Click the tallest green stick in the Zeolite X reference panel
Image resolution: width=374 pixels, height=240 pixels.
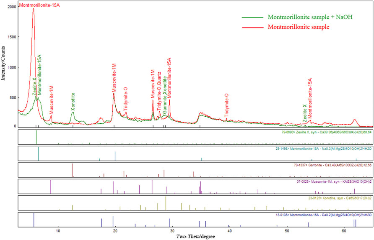(x=36, y=137)
